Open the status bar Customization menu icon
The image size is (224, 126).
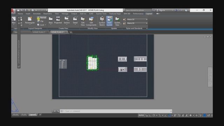(x=212, y=115)
